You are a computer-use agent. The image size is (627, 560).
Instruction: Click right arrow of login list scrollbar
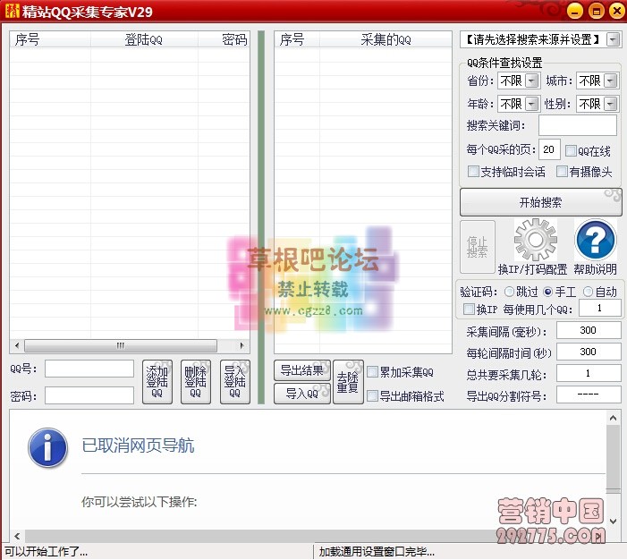(241, 345)
